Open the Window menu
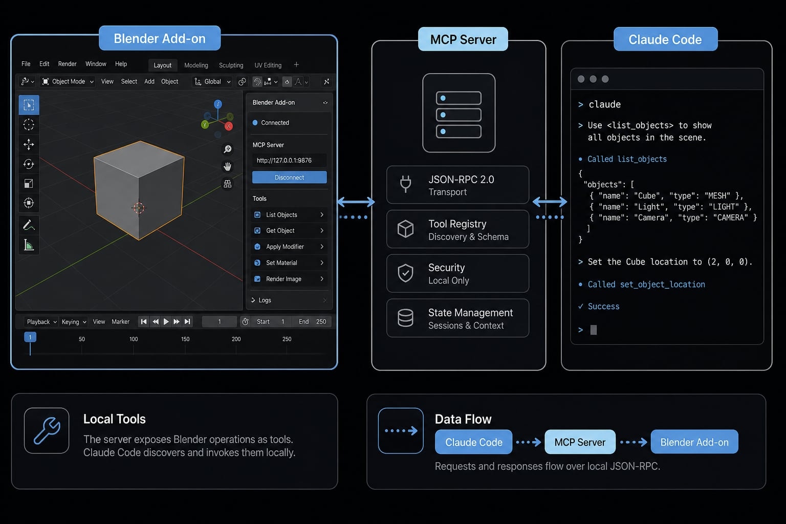 96,64
